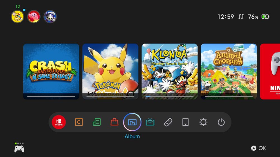The height and width of the screenshot is (157, 280).
Task: Open the Controllers icon
Action: [168, 122]
